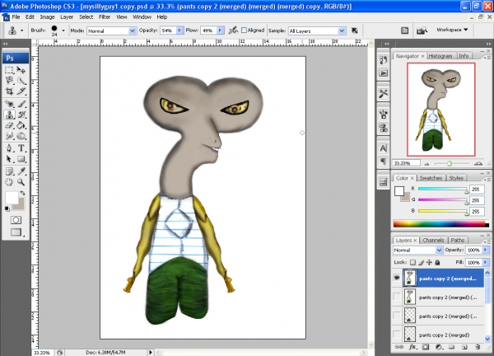
Task: Open the tool preset picker arrow
Action: coord(21,30)
